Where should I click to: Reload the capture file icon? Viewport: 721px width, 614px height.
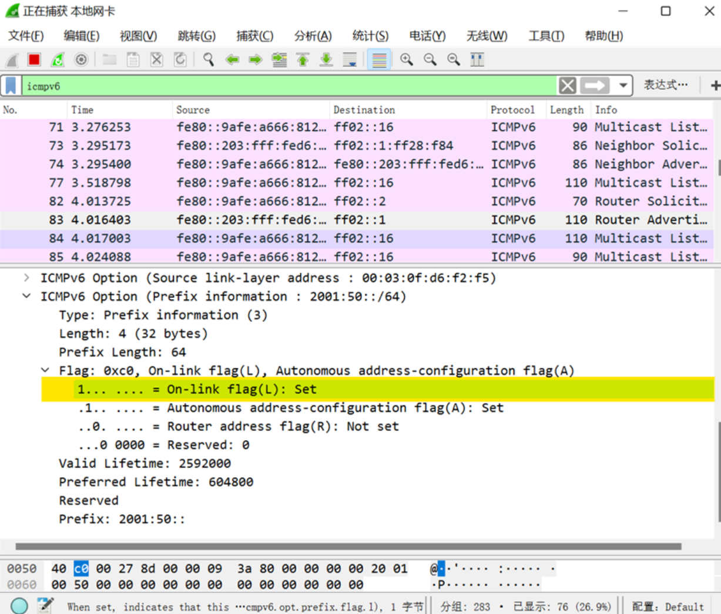pos(180,60)
